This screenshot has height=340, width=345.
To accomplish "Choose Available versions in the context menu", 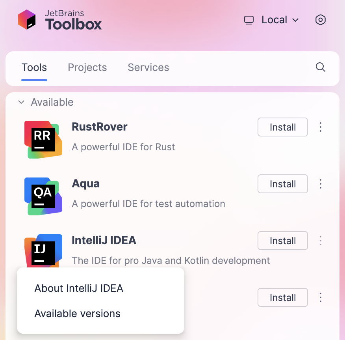I will (77, 314).
